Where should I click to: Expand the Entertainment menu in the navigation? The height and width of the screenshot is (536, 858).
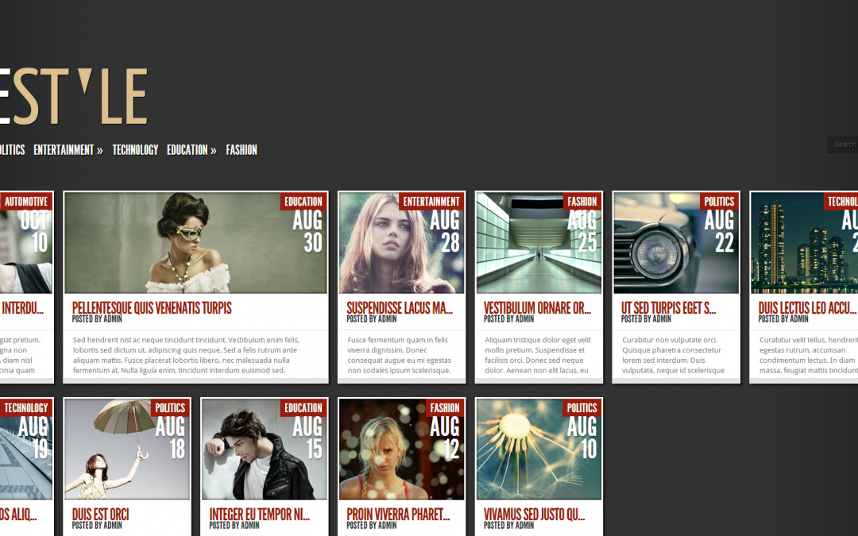coord(68,150)
